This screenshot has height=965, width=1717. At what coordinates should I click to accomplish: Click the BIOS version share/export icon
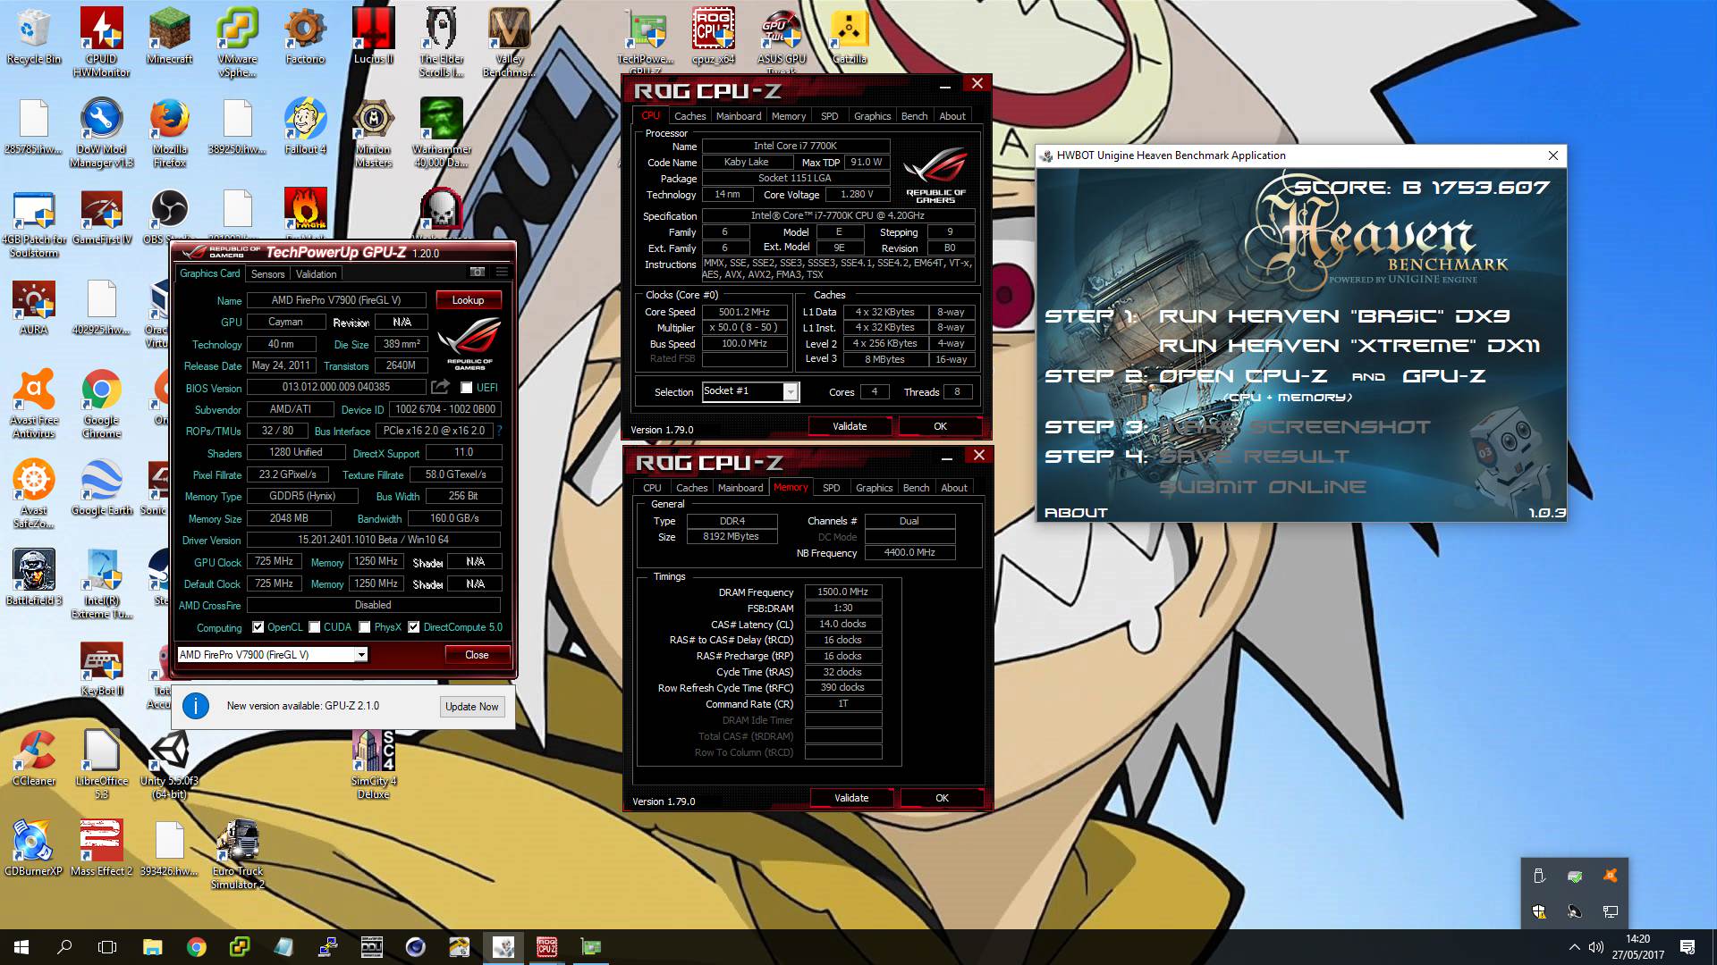(x=440, y=387)
